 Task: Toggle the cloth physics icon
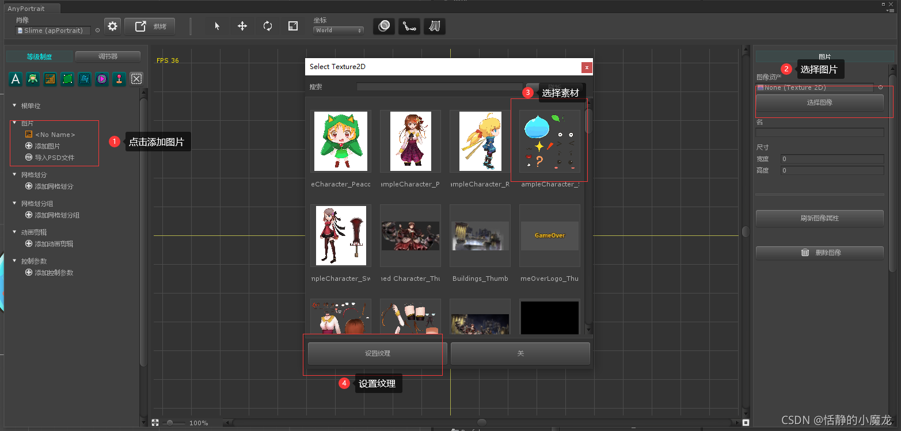click(435, 26)
